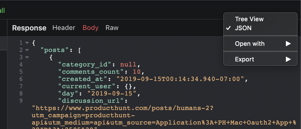The image size is (301, 129).
Task: Select the Body response tab
Action: coord(90,28)
